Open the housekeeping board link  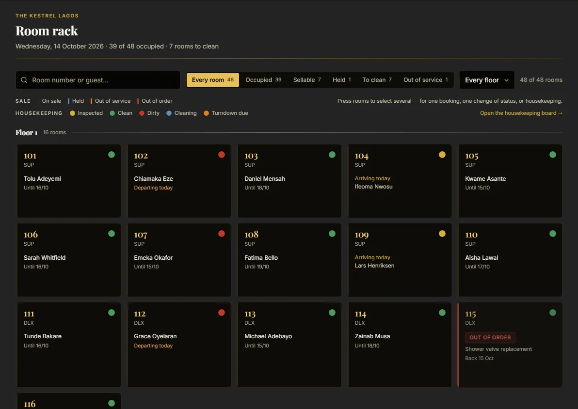(x=521, y=113)
